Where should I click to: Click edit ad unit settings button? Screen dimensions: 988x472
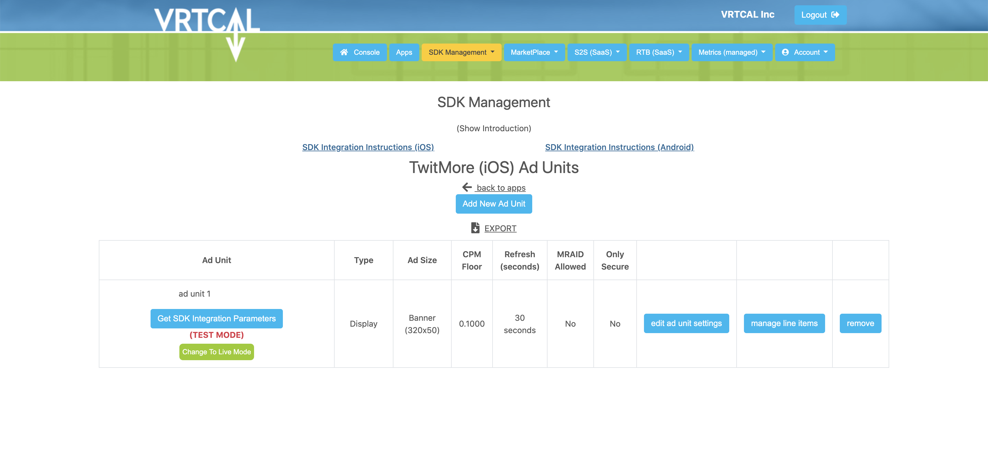(x=686, y=323)
